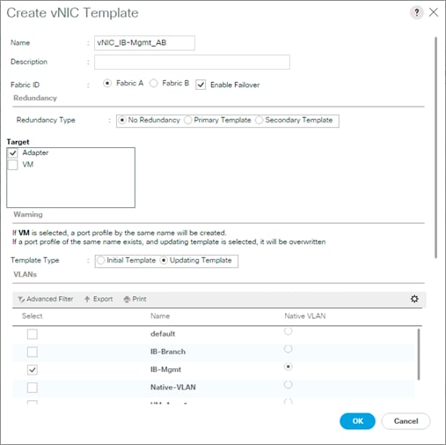Screen dimensions: 446x445
Task: Set Native-VLAN as the native VLAN
Action: click(x=289, y=384)
